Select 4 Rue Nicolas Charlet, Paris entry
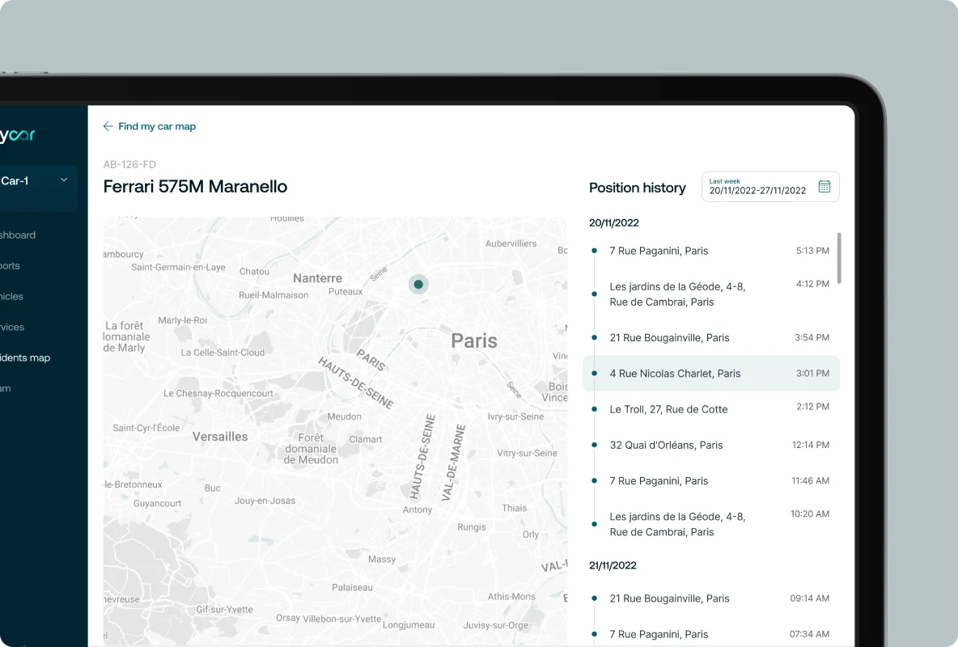 pos(710,374)
